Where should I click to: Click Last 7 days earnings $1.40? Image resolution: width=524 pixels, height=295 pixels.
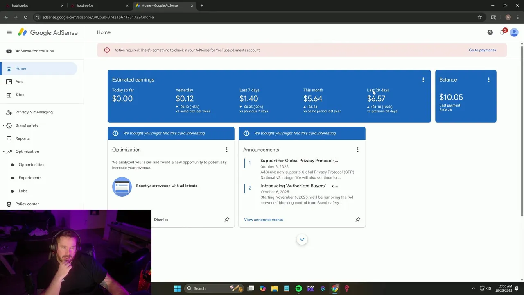(x=249, y=99)
